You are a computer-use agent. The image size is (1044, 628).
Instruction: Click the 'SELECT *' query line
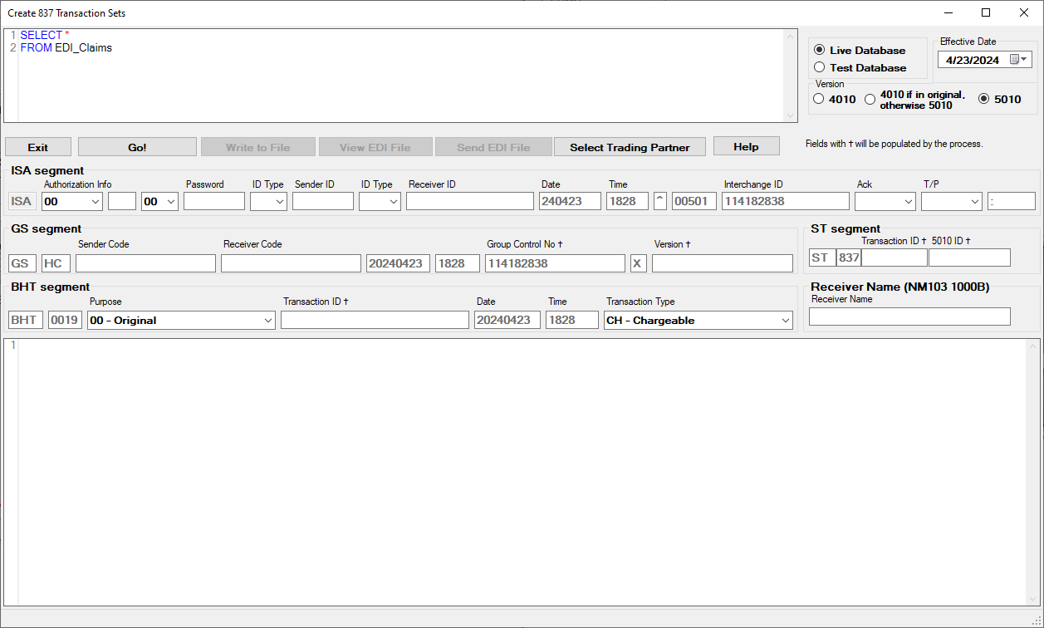coord(45,35)
